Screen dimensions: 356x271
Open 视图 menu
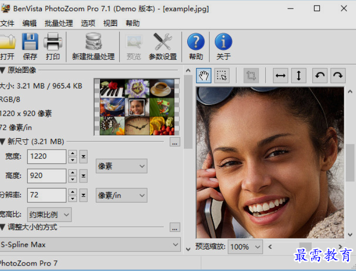point(110,23)
